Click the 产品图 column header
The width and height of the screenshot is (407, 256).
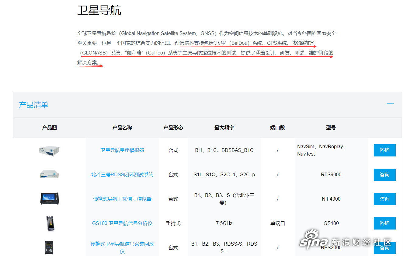tap(49, 128)
